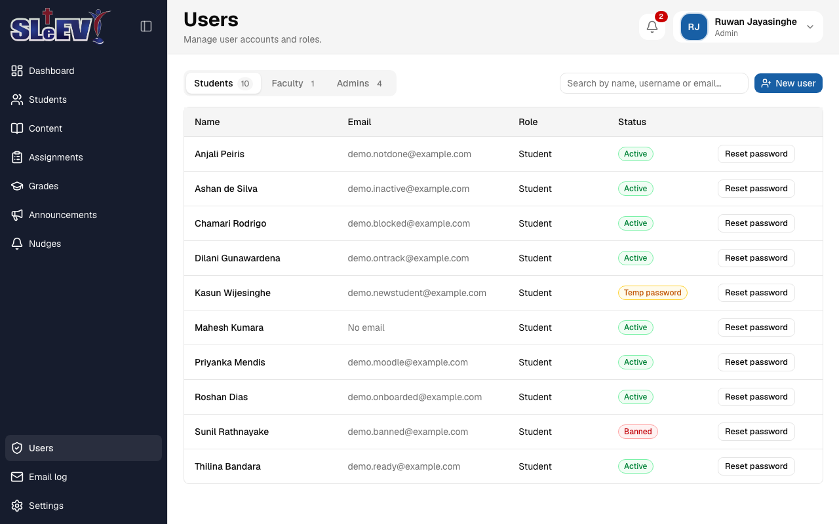The width and height of the screenshot is (839, 524).
Task: Collapse the sidebar panel
Action: pyautogui.click(x=146, y=26)
